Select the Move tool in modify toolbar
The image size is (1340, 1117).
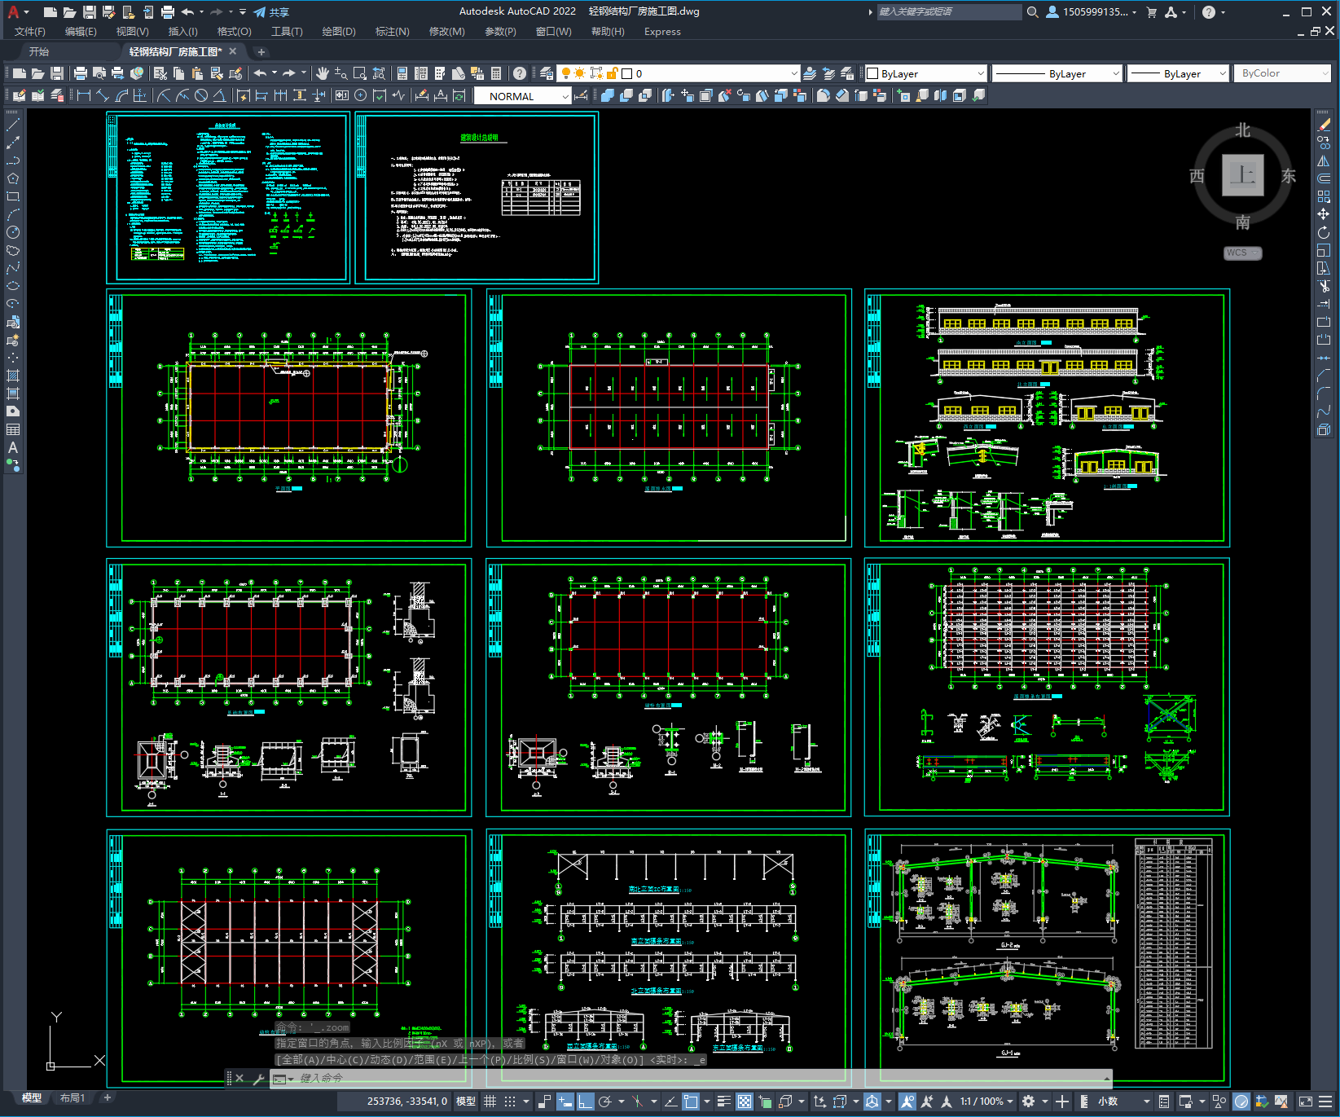pos(1324,214)
